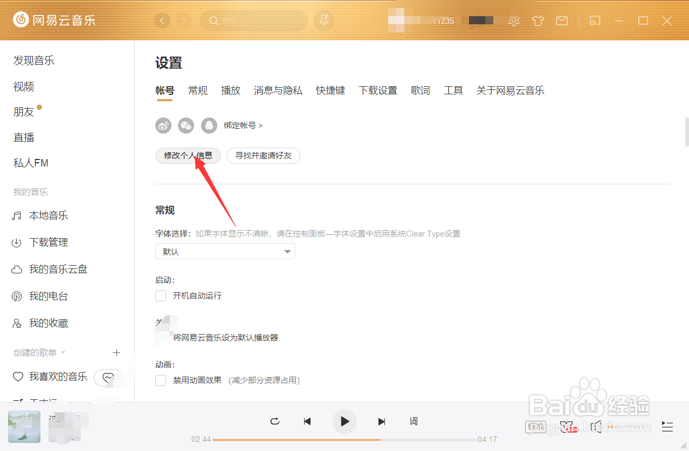Enable the 开机自动运行 checkbox
This screenshot has width=689, height=451.
pos(161,296)
